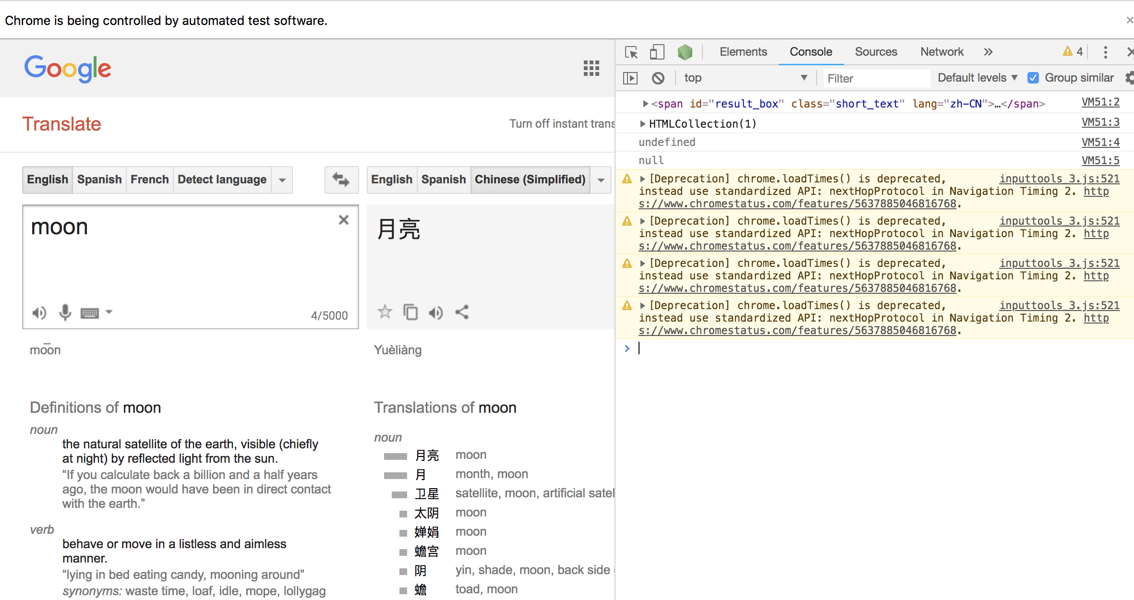Focus the console Filter field
Image resolution: width=1134 pixels, height=600 pixels.
pos(877,78)
